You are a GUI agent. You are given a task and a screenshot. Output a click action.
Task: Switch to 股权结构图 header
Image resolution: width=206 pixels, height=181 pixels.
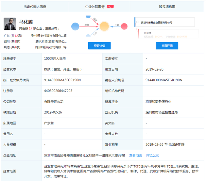coord(167,6)
